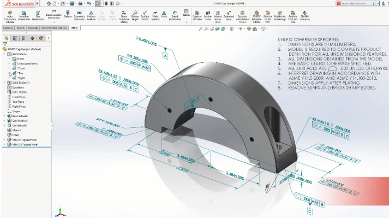
Task: Click Publish to eDrawings
Action: 279,15
